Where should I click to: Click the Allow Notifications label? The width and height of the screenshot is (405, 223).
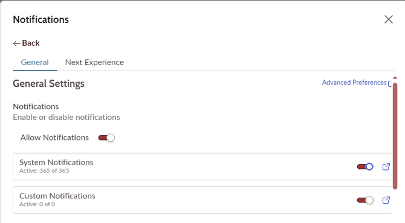[54, 138]
